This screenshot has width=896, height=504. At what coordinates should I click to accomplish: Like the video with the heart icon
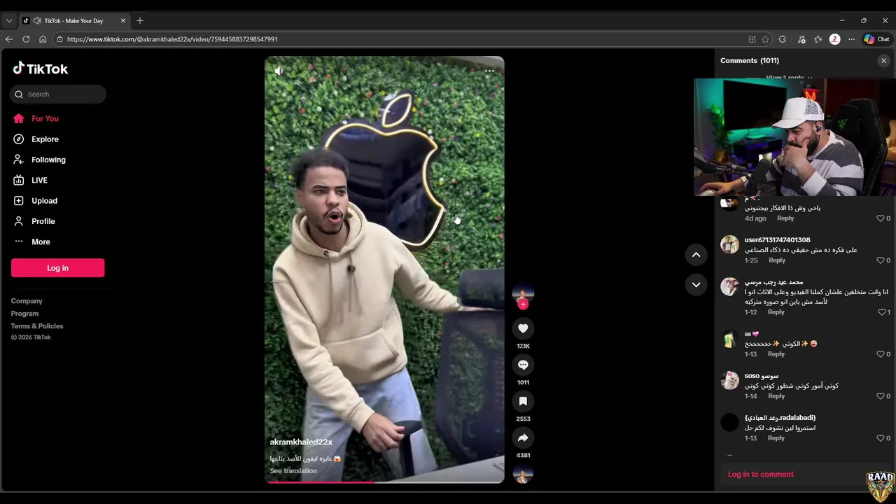(x=523, y=328)
